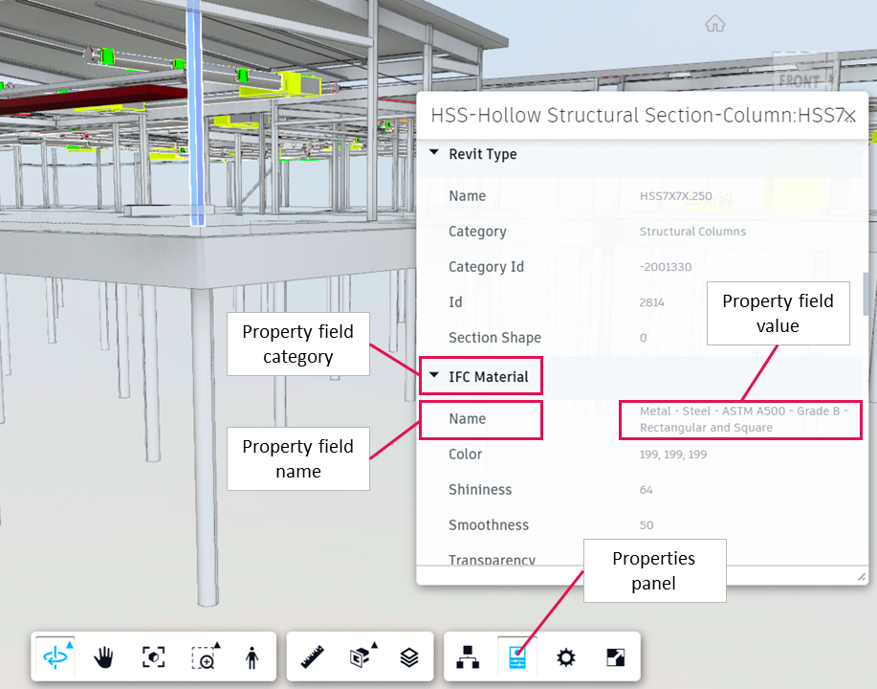This screenshot has width=877, height=689.
Task: Open the viewer Settings
Action: coord(565,656)
